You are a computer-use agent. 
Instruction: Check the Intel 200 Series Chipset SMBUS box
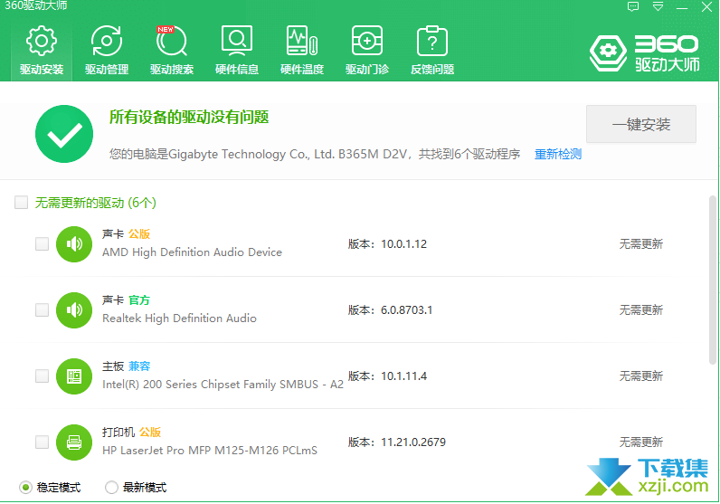pyautogui.click(x=42, y=376)
